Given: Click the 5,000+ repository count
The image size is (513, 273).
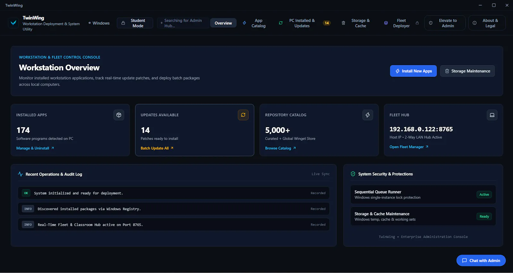Looking at the screenshot, I should click(277, 130).
